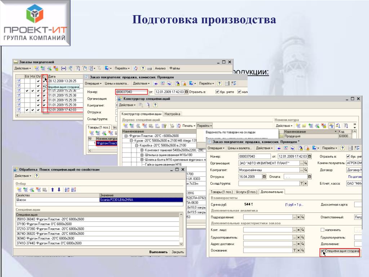Sort ascending in Поиск спецификаций Отбор toolbar
The width and height of the screenshot is (369, 277).
[67, 190]
